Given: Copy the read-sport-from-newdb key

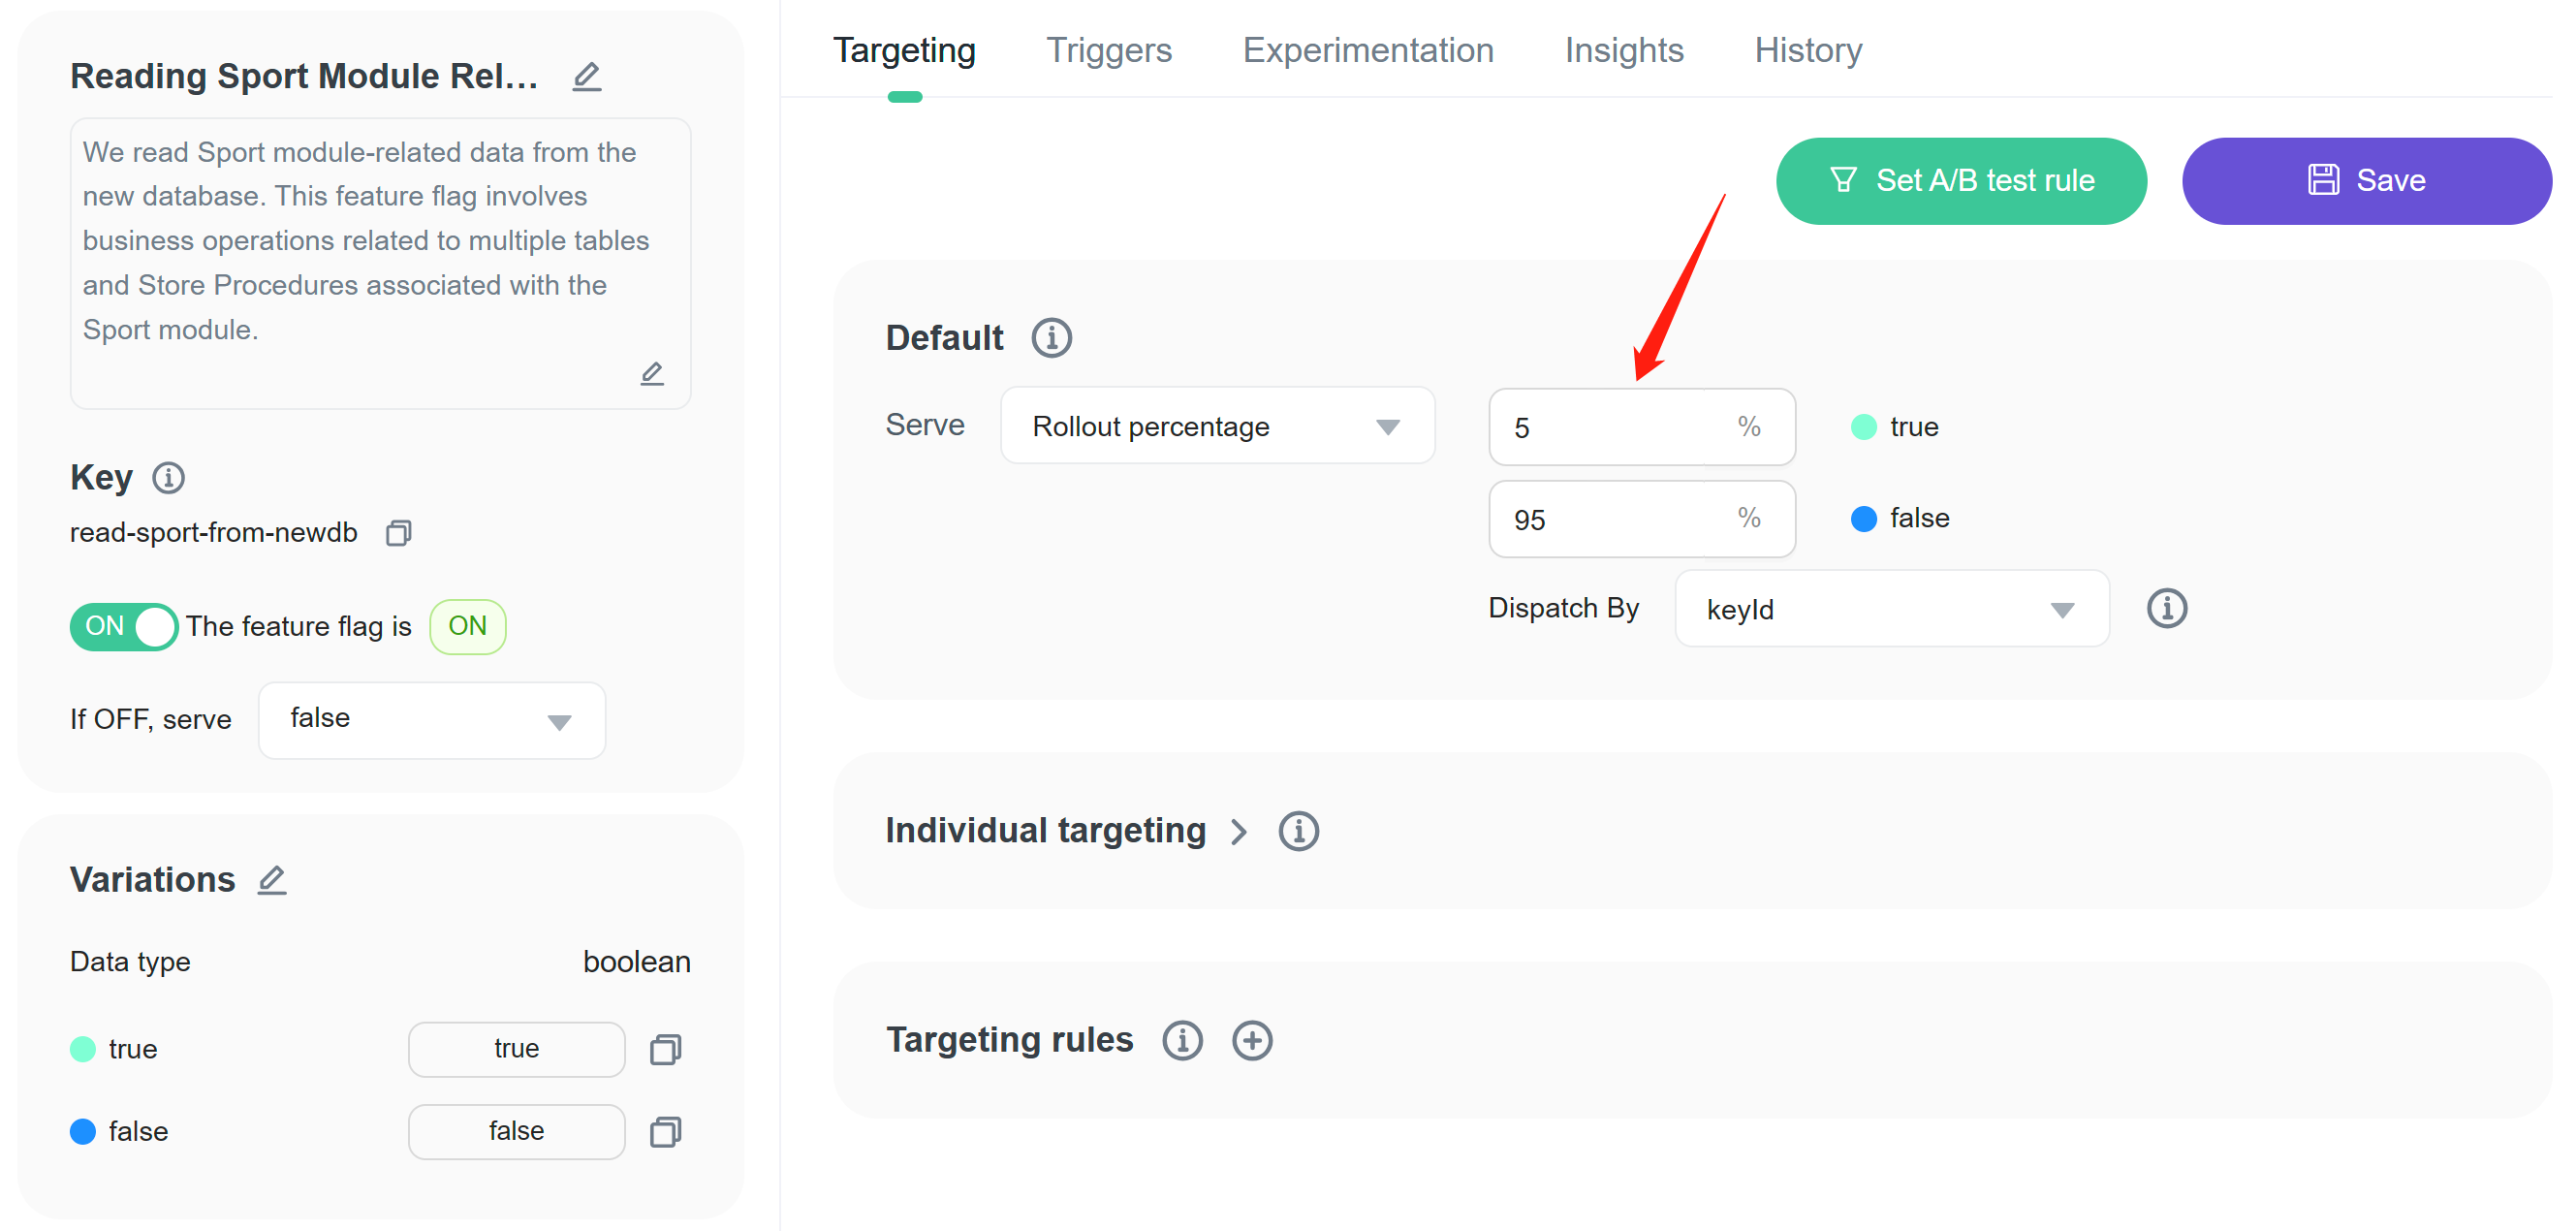Looking at the screenshot, I should [x=399, y=533].
